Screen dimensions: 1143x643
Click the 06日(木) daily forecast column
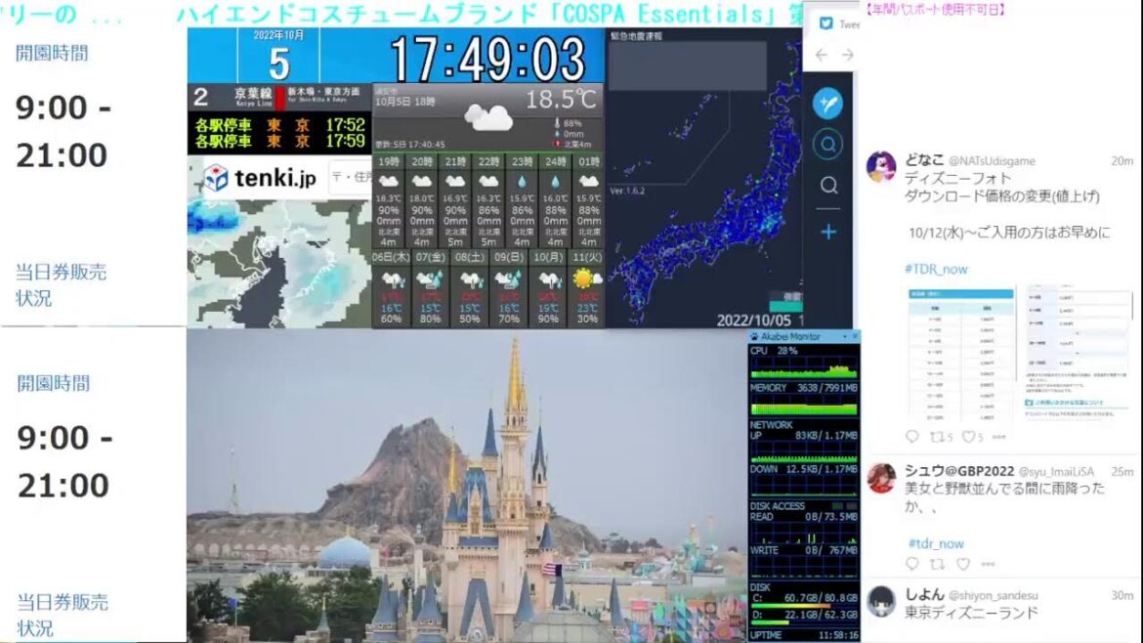(x=391, y=288)
